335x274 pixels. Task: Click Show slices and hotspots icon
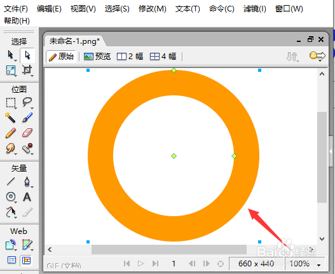[26, 260]
